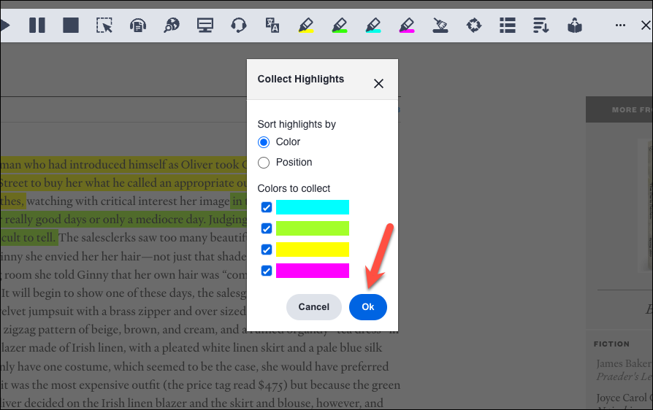This screenshot has height=410, width=653.
Task: Click the James Baker sidebar link
Action: tap(624, 363)
